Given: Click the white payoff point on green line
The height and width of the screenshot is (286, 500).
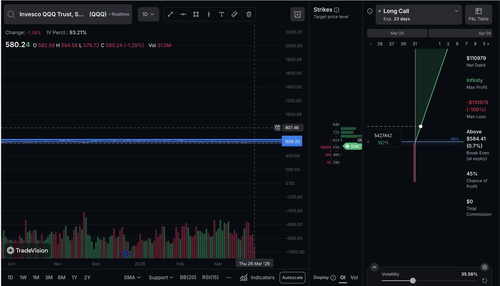Looking at the screenshot, I should [x=421, y=126].
